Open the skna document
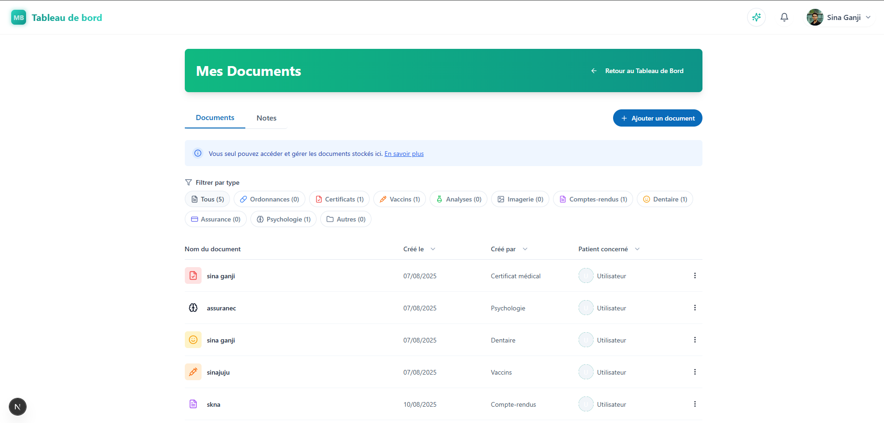This screenshot has width=884, height=423. (214, 404)
